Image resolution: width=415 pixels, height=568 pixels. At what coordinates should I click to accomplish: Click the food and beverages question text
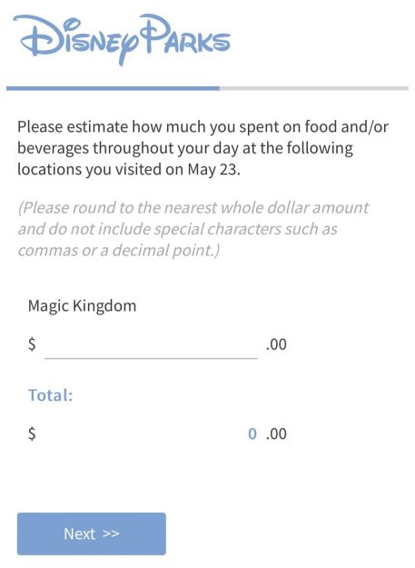coord(203,148)
